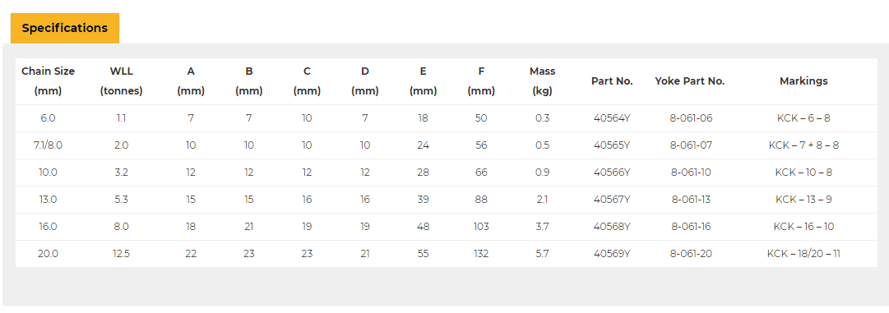
Task: Click the marking KCK – 18/20 – 11
Action: pyautogui.click(x=803, y=254)
